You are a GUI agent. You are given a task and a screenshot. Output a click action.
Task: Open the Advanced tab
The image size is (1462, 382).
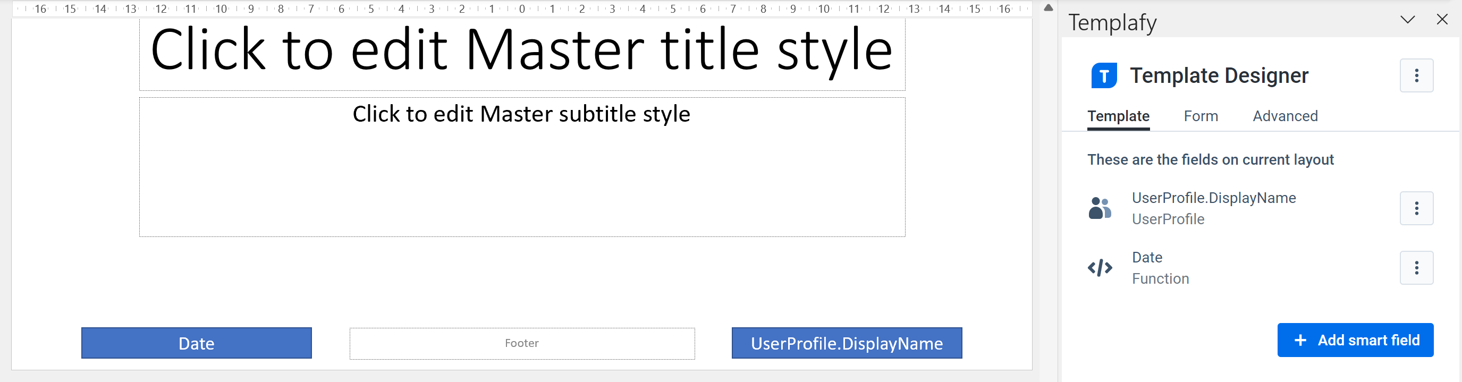click(x=1285, y=116)
